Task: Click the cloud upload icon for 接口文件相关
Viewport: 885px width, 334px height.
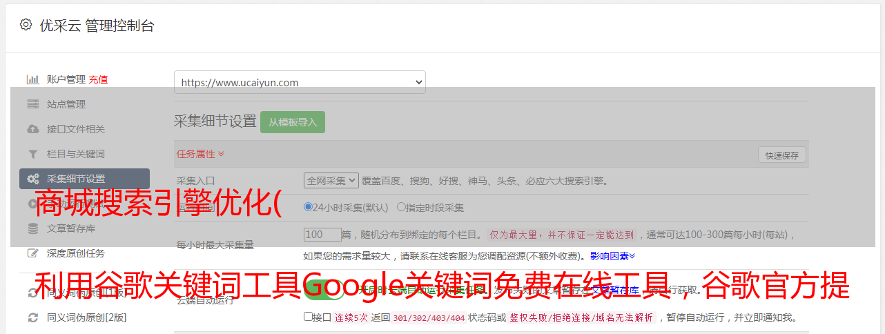Action: click(32, 129)
